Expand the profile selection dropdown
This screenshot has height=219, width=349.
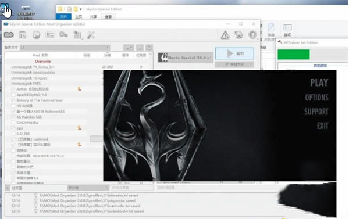[x=65, y=48]
